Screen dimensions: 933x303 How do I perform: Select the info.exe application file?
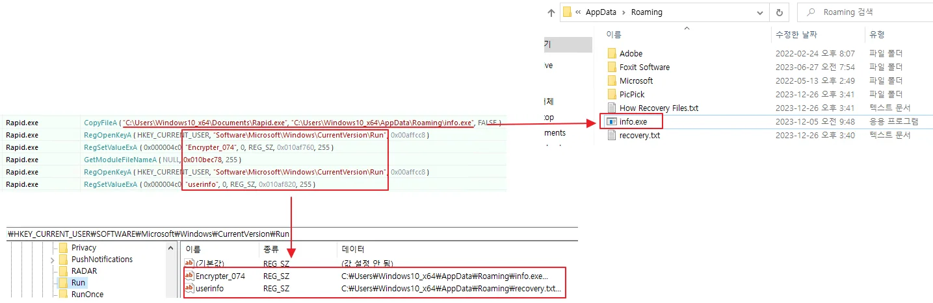tap(633, 122)
